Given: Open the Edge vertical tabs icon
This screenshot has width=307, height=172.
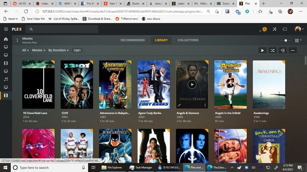Looking at the screenshot, I should [x=6, y=4].
